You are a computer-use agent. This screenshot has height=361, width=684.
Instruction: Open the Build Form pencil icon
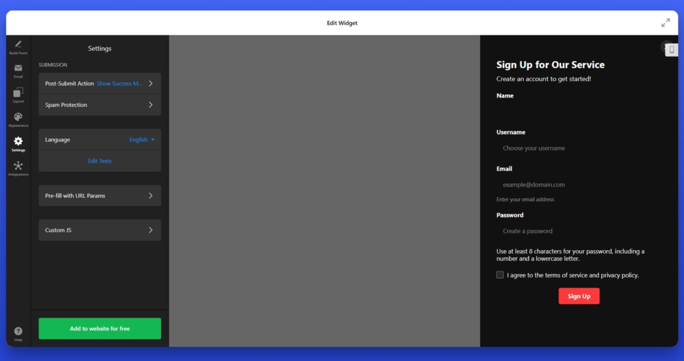pyautogui.click(x=18, y=44)
